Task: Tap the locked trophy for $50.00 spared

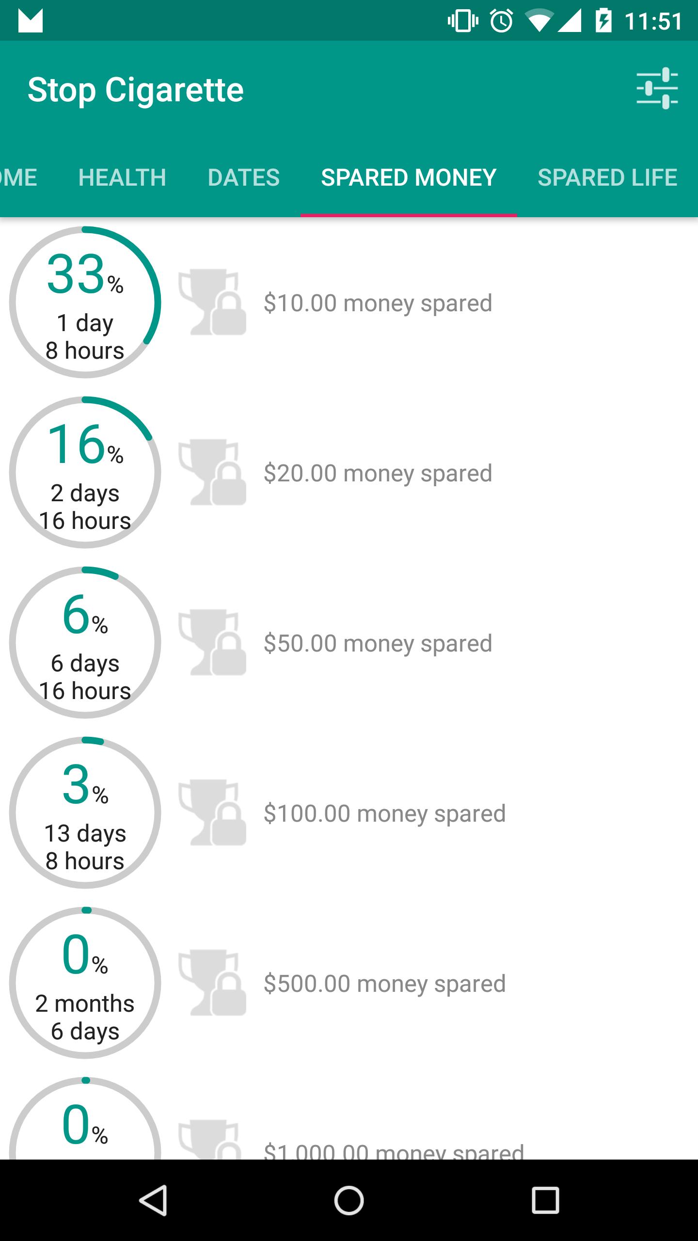Action: tap(212, 643)
